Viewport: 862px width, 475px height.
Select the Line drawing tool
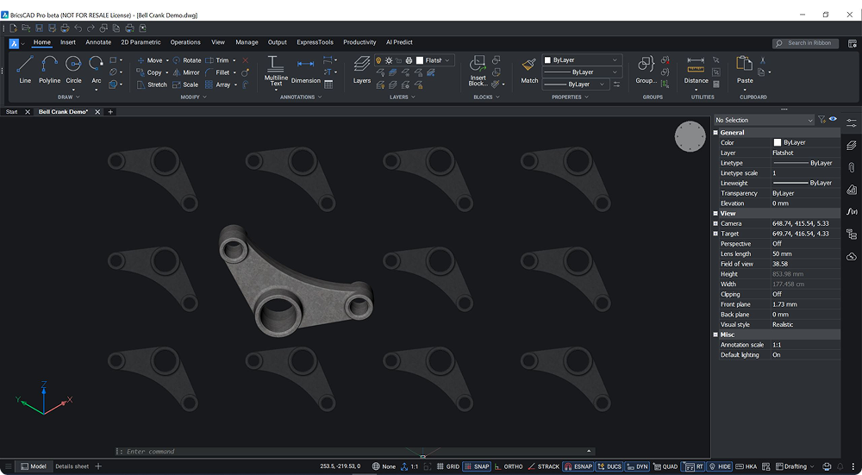pos(24,69)
